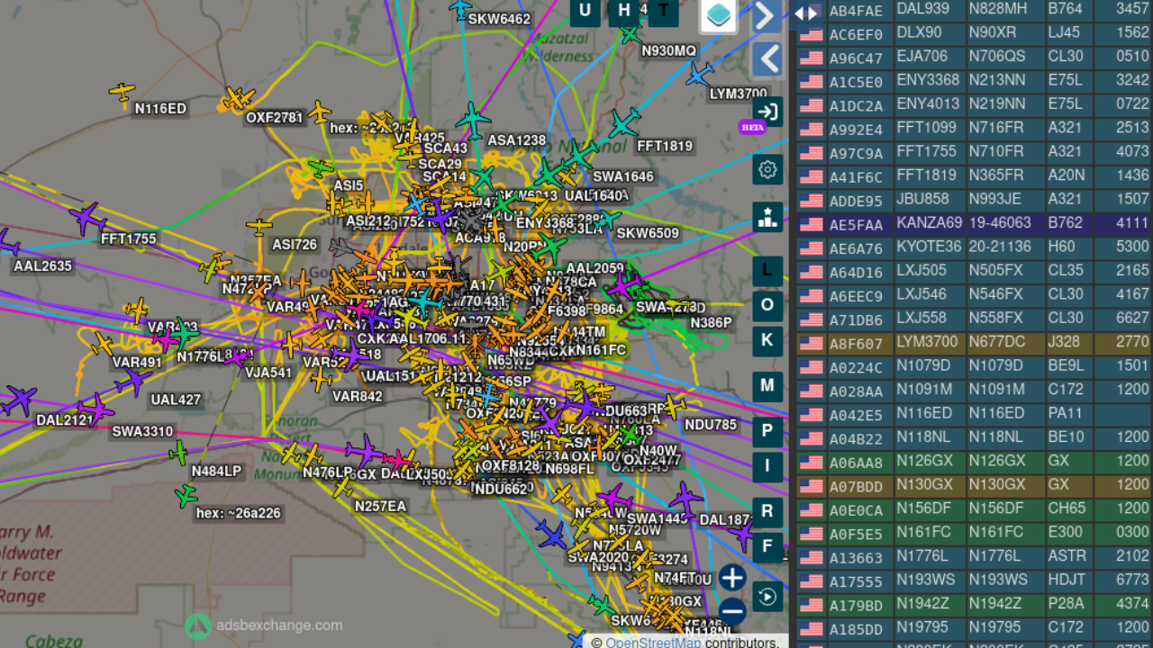This screenshot has width=1153, height=648.
Task: Open the settings gear on the map
Action: (x=767, y=169)
